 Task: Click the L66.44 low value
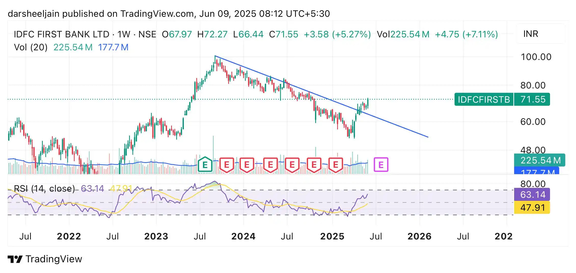point(248,34)
